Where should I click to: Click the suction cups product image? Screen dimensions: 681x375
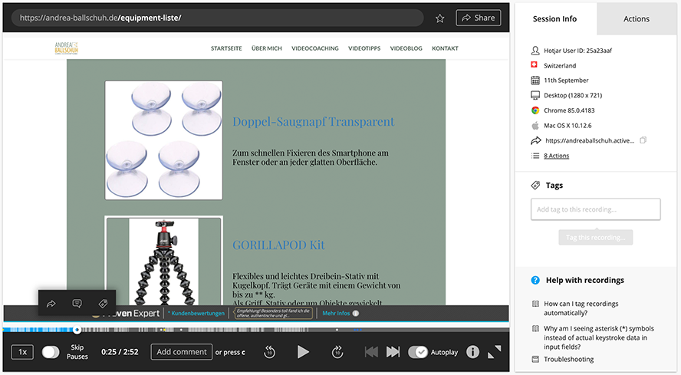coord(164,140)
